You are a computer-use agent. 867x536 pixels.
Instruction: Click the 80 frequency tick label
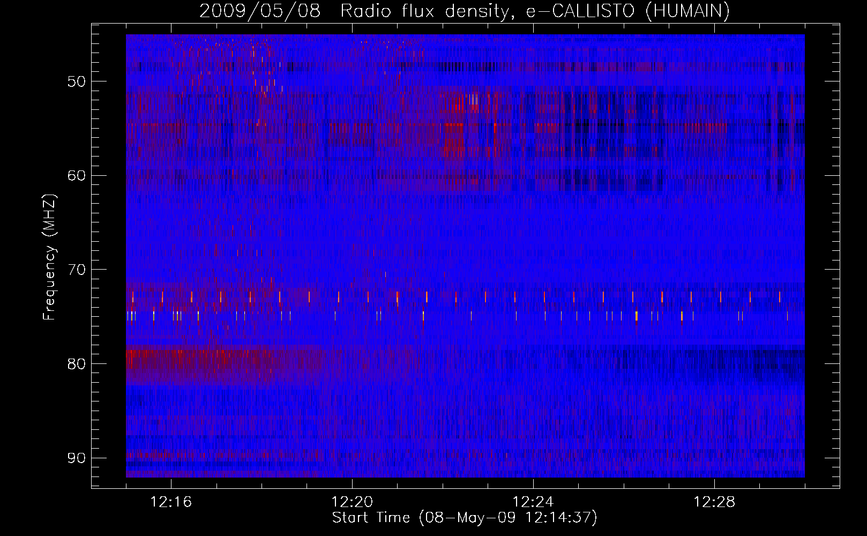(77, 364)
